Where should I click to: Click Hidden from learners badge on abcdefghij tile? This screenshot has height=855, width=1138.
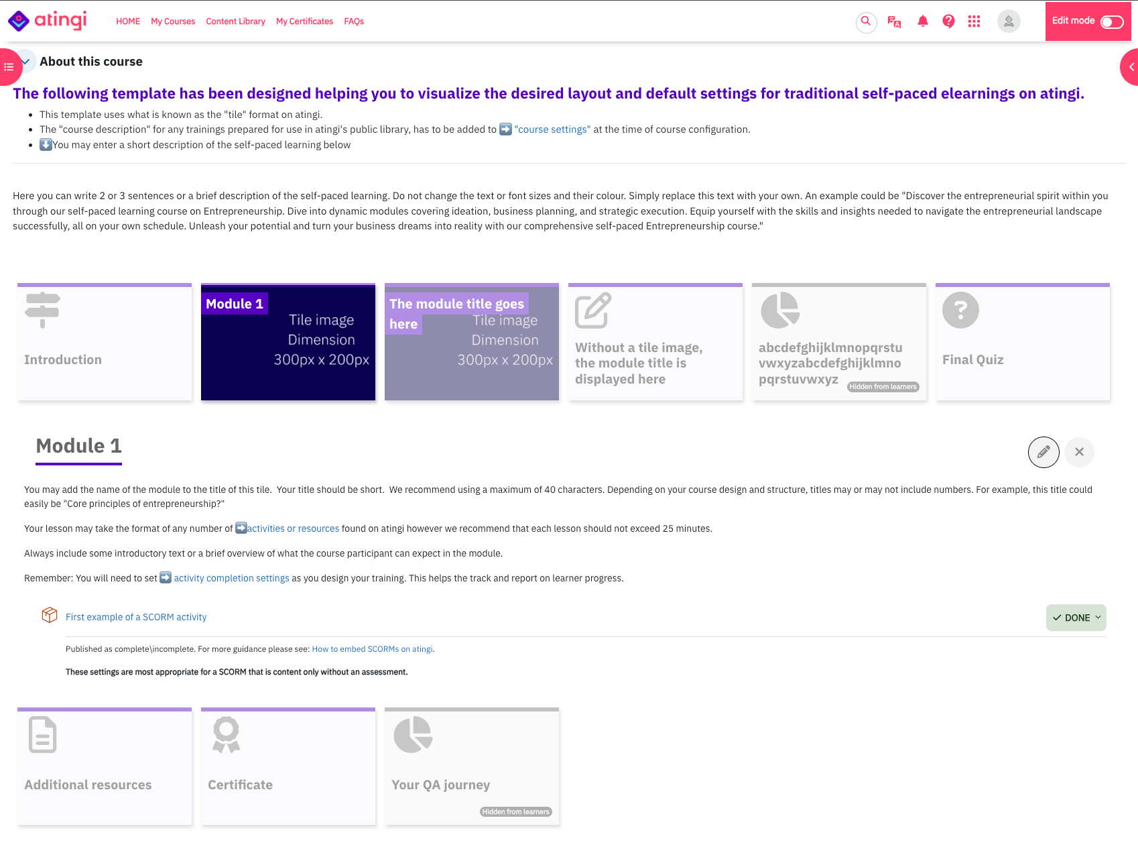883,387
